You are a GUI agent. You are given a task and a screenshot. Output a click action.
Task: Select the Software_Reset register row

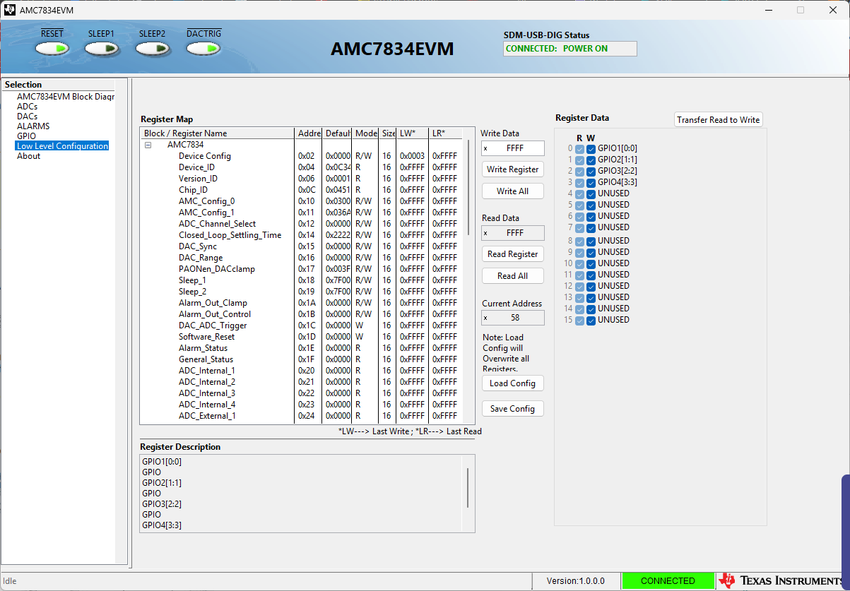[x=302, y=337]
